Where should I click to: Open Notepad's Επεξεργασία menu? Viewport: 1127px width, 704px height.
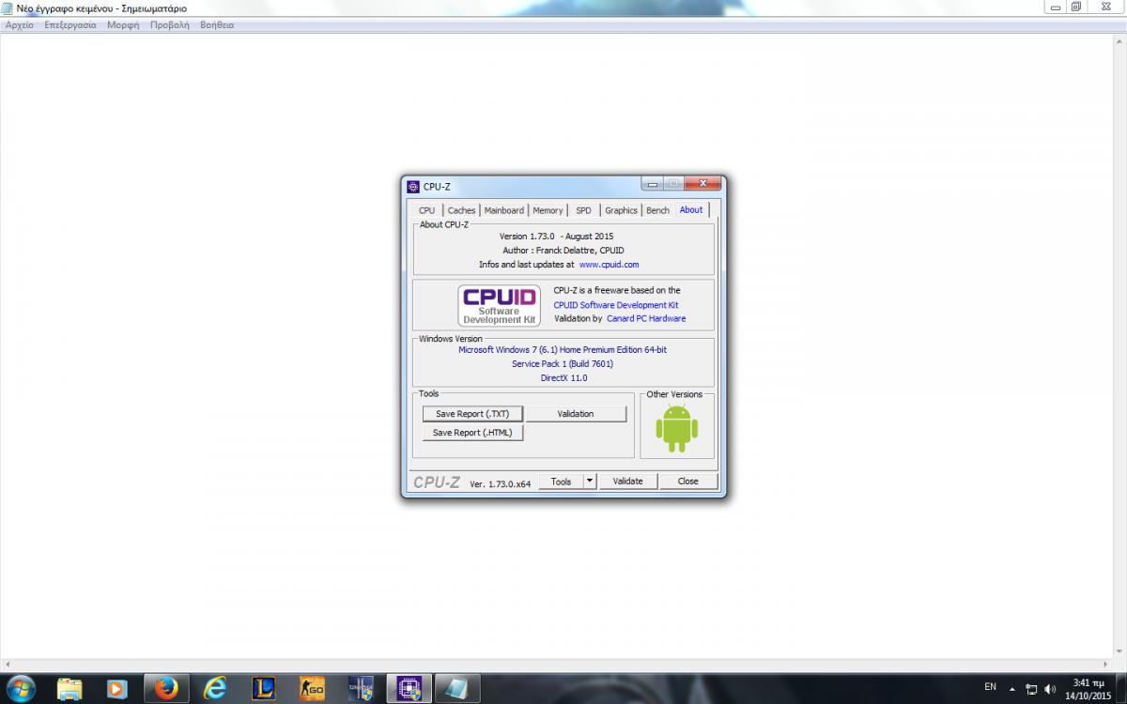70,25
